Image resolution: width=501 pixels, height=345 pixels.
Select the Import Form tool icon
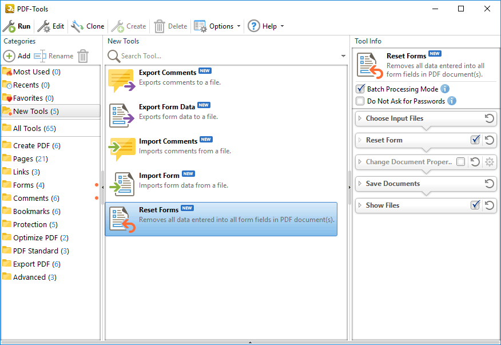[x=121, y=184]
